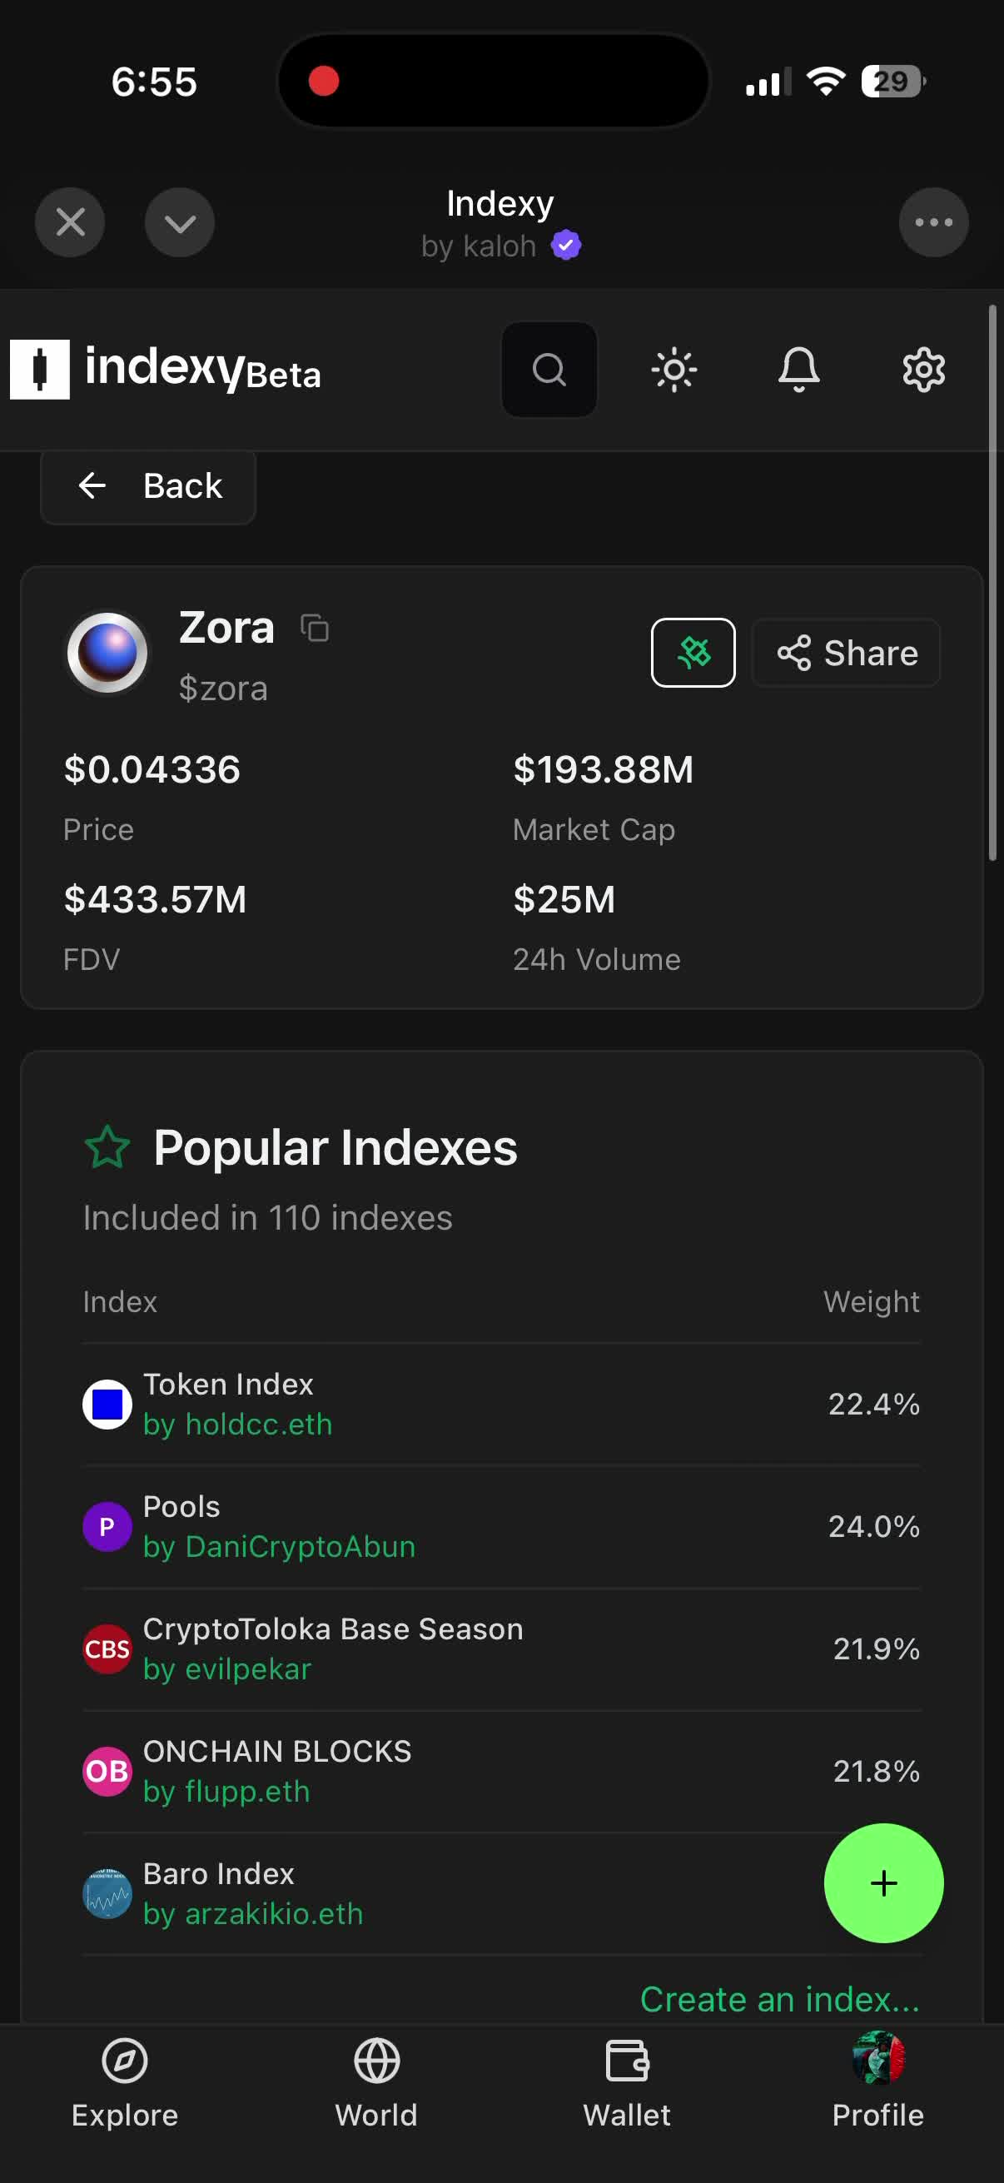Close the Indexy mini app

(69, 223)
